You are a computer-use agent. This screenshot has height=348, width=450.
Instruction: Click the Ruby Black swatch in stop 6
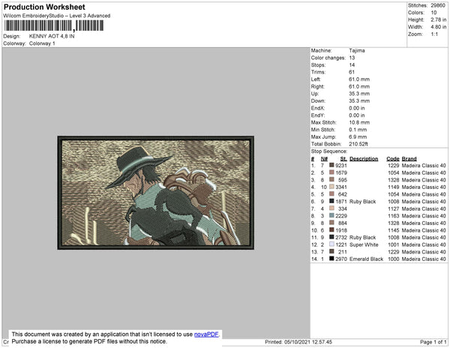[331, 201]
